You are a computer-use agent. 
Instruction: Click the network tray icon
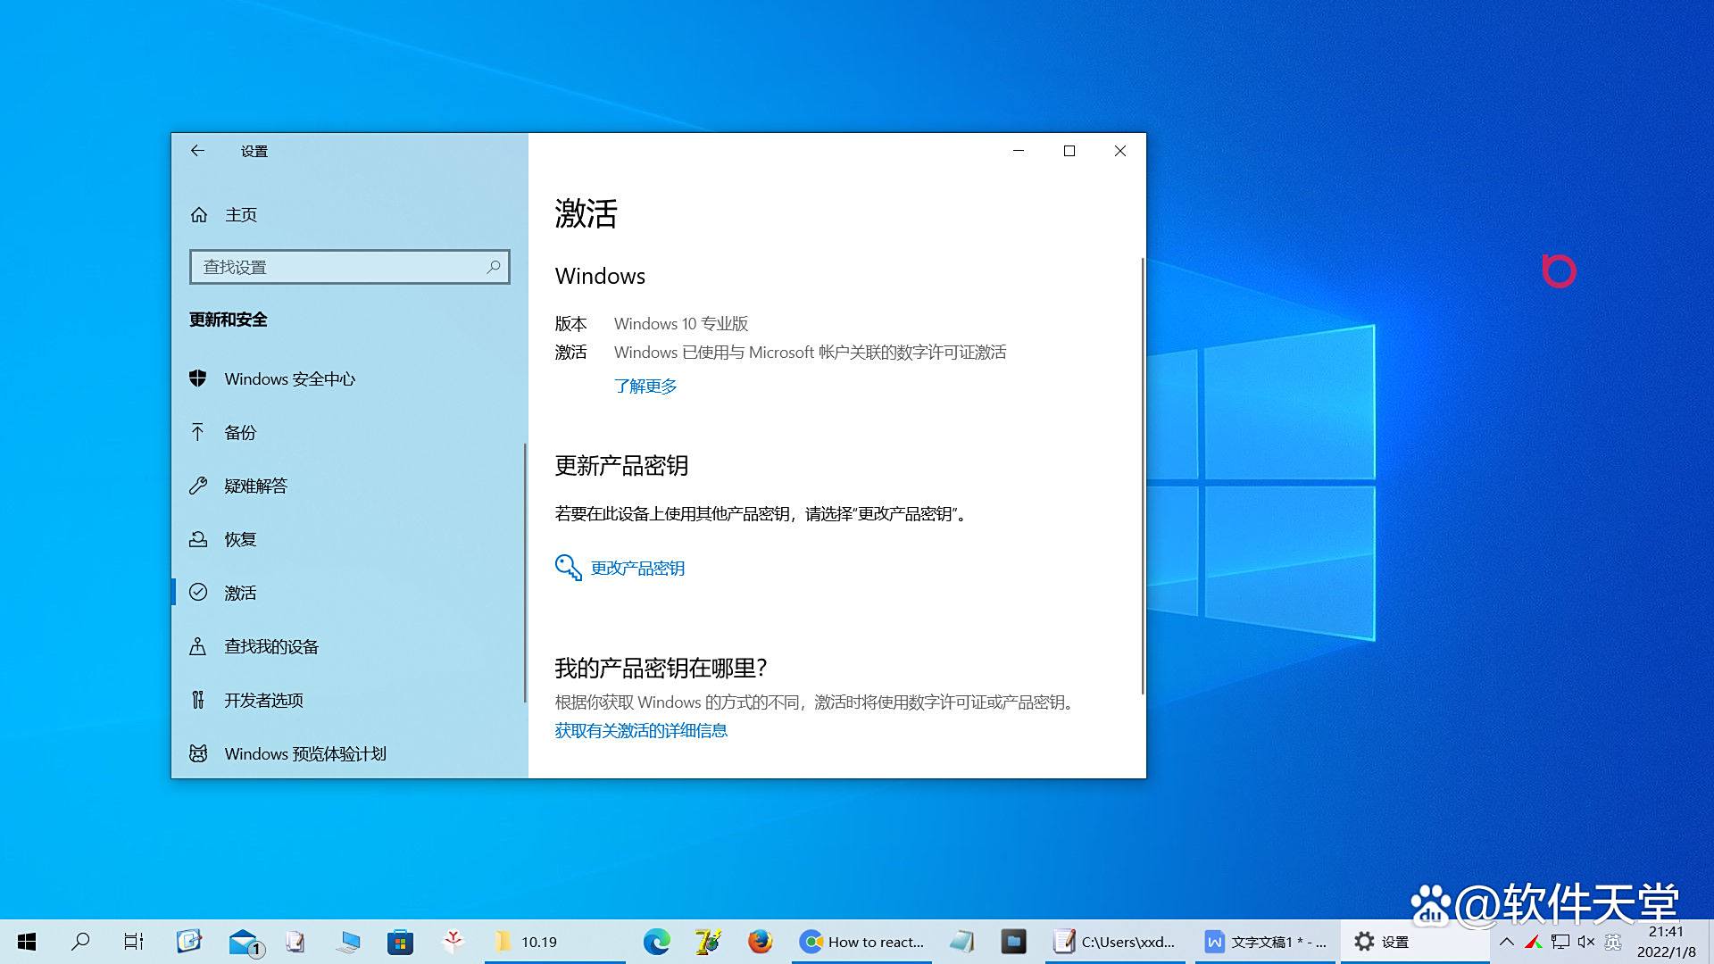tap(1560, 942)
